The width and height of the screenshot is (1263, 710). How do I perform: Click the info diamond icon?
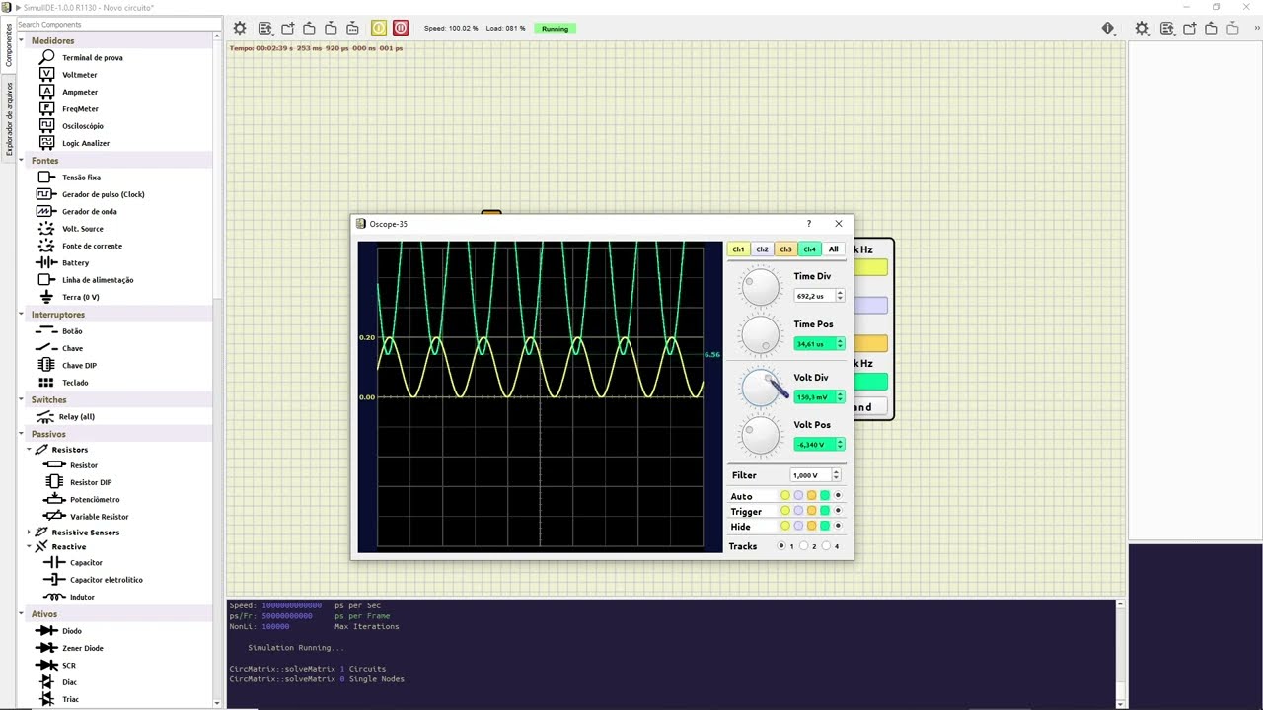click(1108, 28)
